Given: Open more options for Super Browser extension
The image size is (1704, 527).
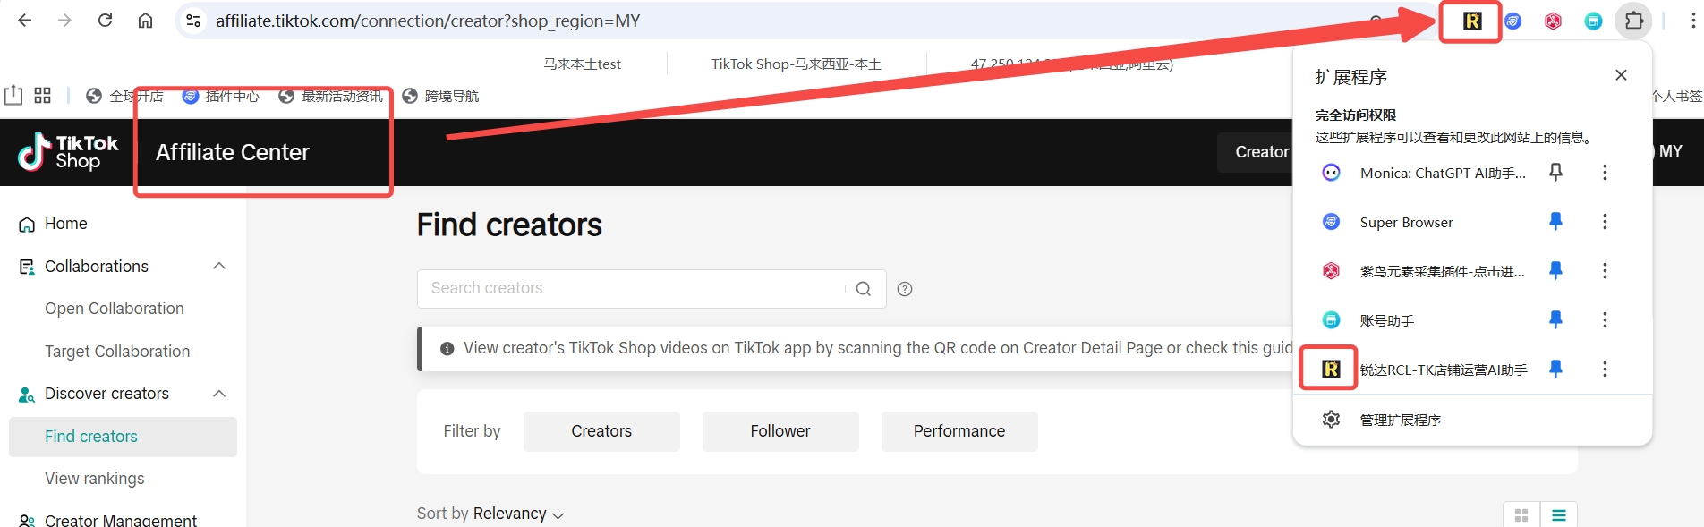Looking at the screenshot, I should pos(1605,221).
